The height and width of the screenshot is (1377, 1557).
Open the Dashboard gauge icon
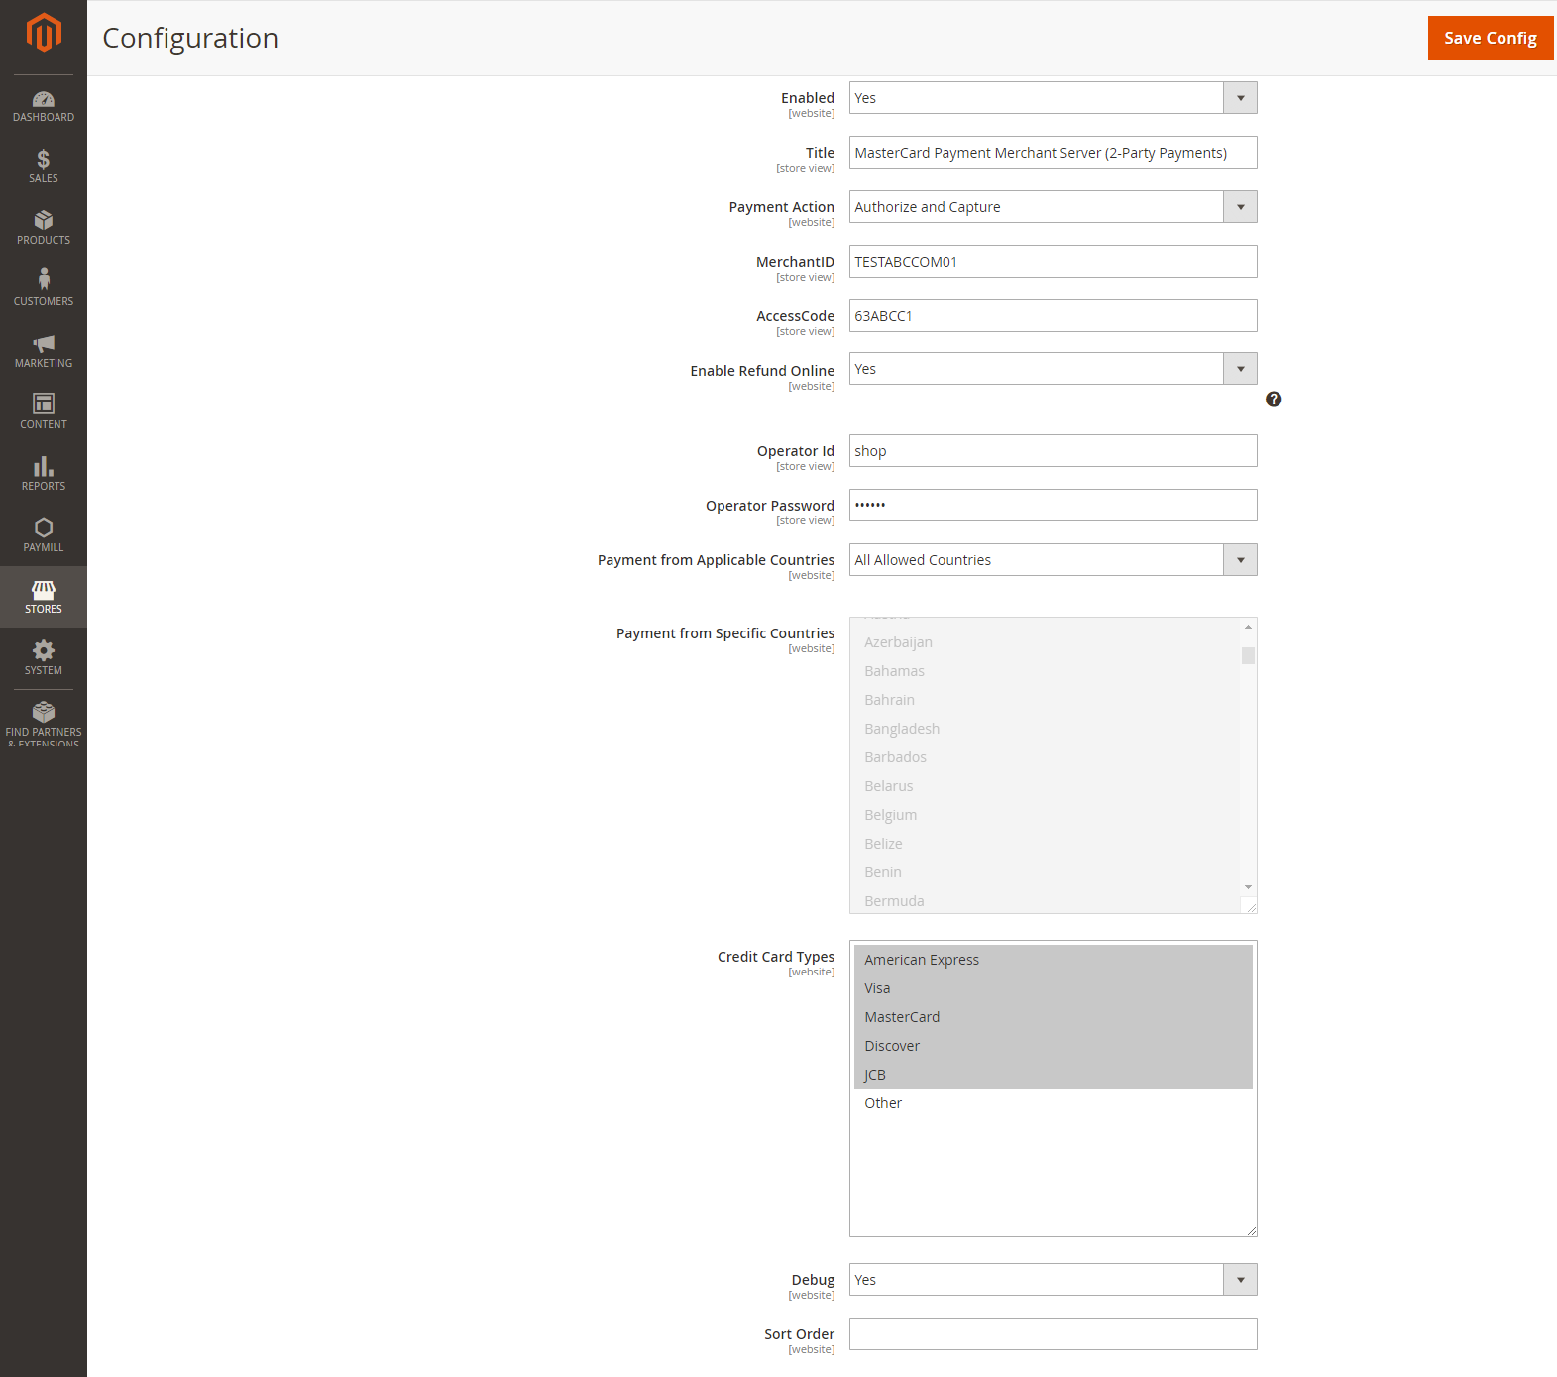click(44, 99)
